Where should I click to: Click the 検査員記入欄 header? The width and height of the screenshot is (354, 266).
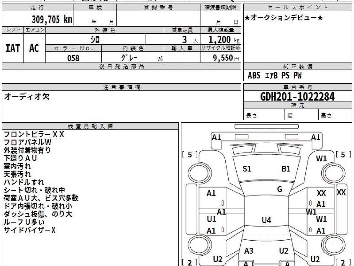[90, 126]
